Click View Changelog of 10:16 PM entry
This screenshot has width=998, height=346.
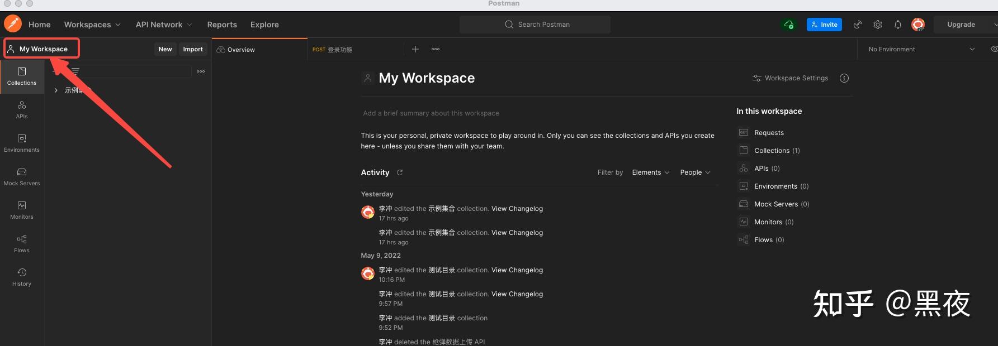(x=517, y=270)
